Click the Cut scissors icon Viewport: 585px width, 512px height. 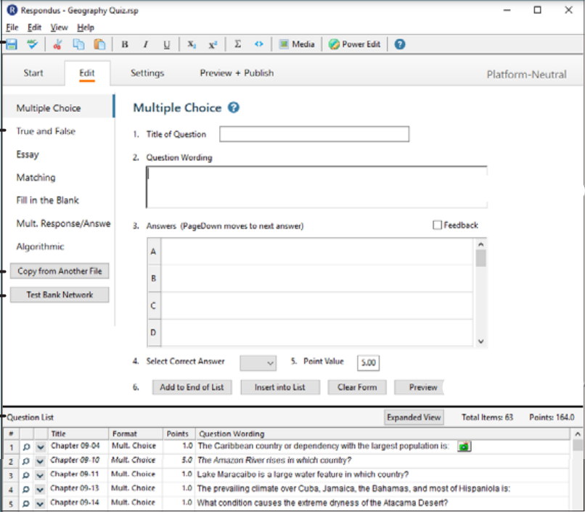[58, 44]
